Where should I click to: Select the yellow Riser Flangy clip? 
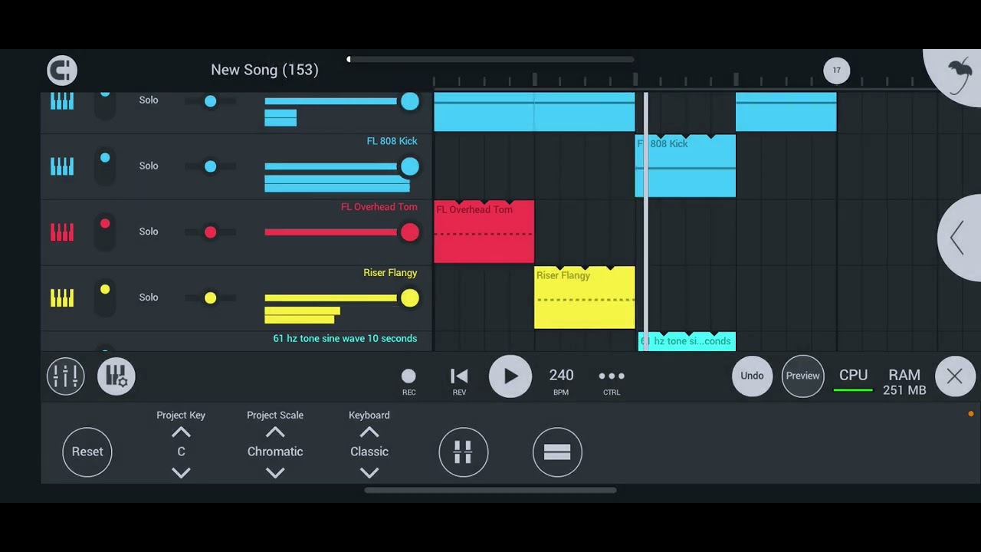[x=585, y=297]
